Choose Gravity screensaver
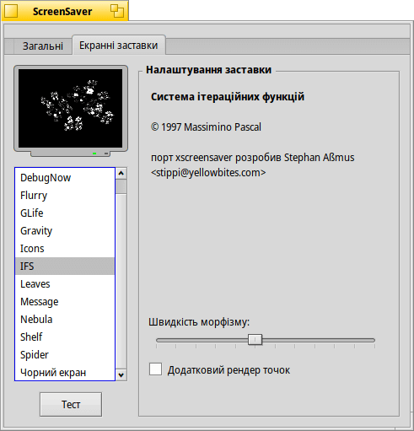 (x=65, y=231)
